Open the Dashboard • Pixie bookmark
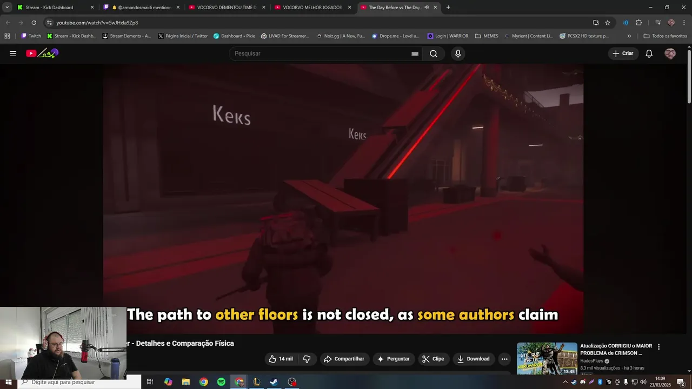The image size is (692, 389). [234, 36]
